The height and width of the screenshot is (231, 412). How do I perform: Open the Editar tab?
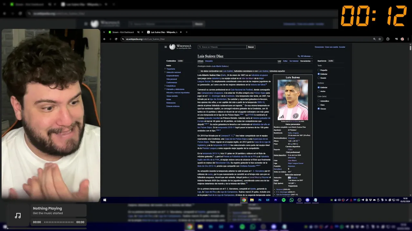click(x=285, y=61)
